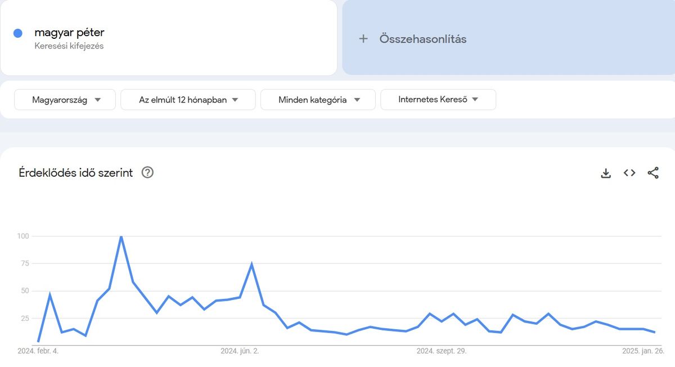Click the Összehasonlítás comparison panel
The image size is (675, 367).
[508, 37]
